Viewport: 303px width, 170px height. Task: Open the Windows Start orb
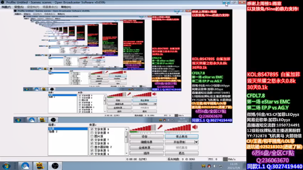point(6,166)
